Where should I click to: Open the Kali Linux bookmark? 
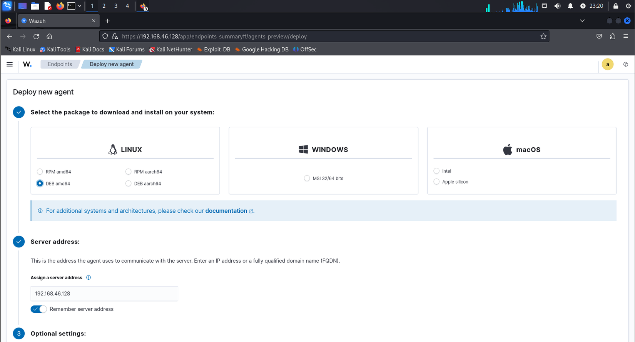(x=20, y=49)
